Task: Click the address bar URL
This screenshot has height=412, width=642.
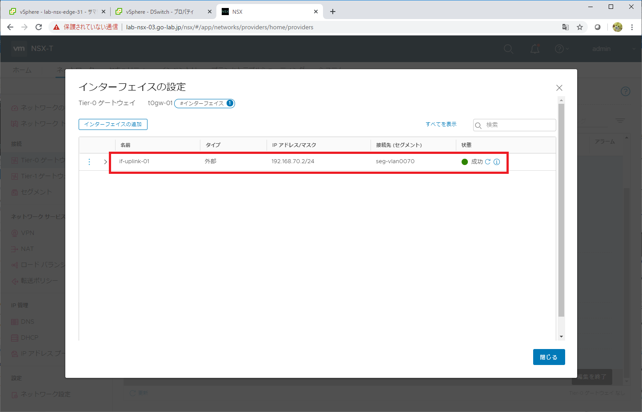Action: click(220, 27)
